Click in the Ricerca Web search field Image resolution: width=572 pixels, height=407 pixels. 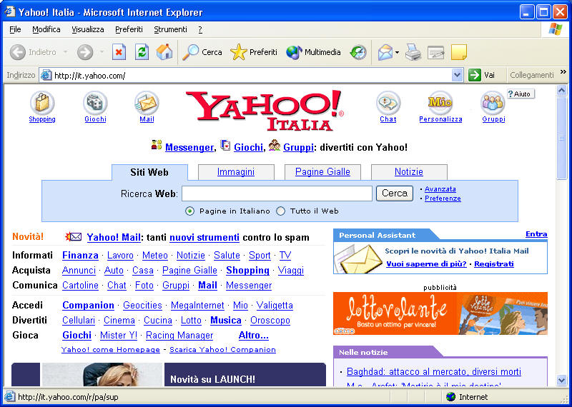pyautogui.click(x=277, y=194)
